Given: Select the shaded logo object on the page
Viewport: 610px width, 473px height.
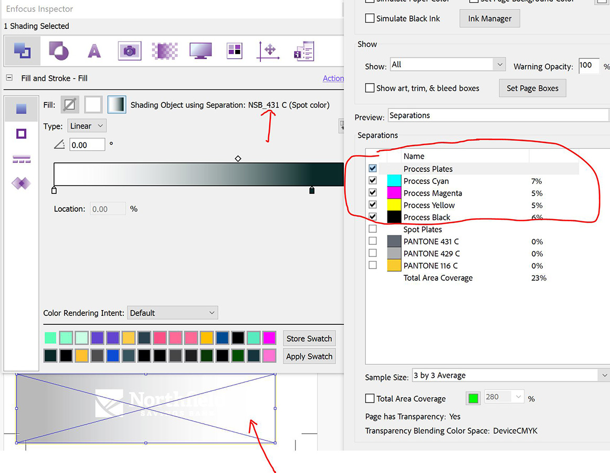Looking at the screenshot, I should point(146,408).
